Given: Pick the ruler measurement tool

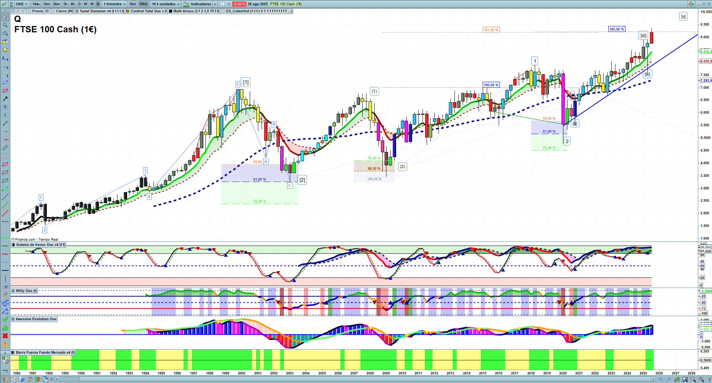Looking at the screenshot, I should tap(5, 148).
